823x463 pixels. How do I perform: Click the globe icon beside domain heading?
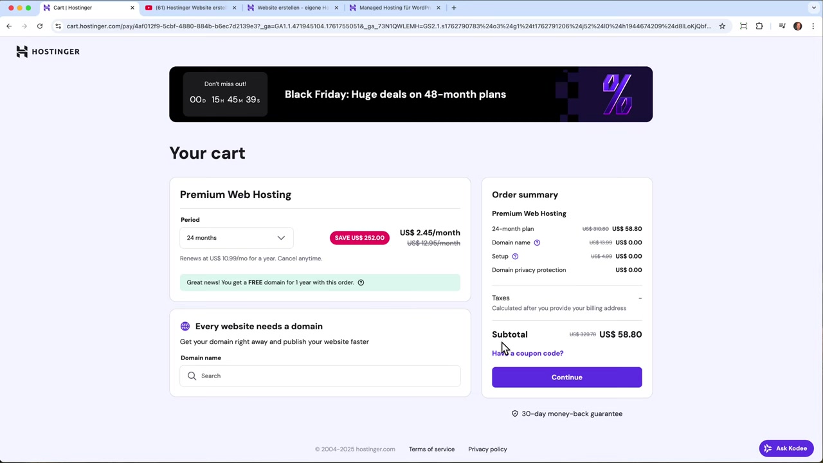pos(185,327)
